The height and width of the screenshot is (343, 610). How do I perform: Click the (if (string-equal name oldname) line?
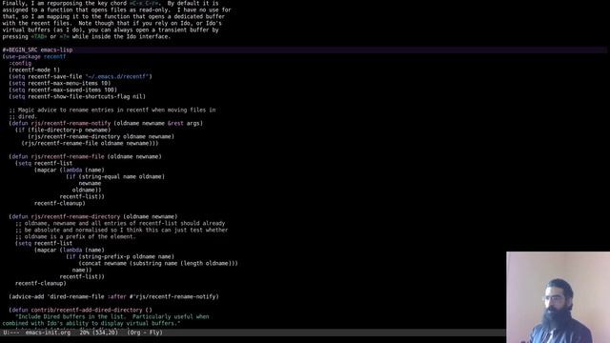click(115, 176)
